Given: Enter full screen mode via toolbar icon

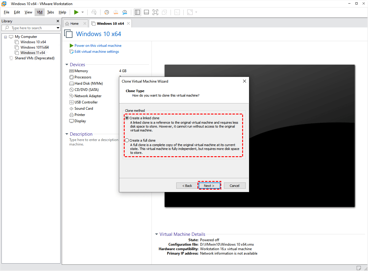Looking at the screenshot, I should pos(155,12).
